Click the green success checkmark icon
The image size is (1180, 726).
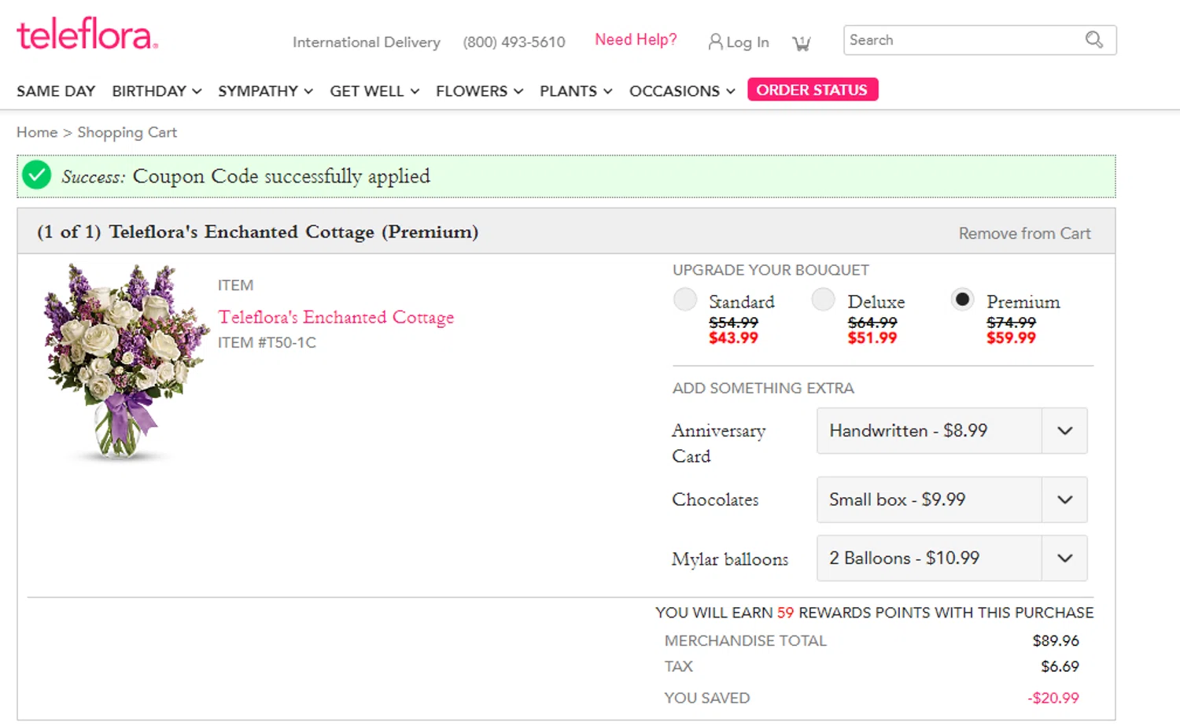tap(36, 175)
